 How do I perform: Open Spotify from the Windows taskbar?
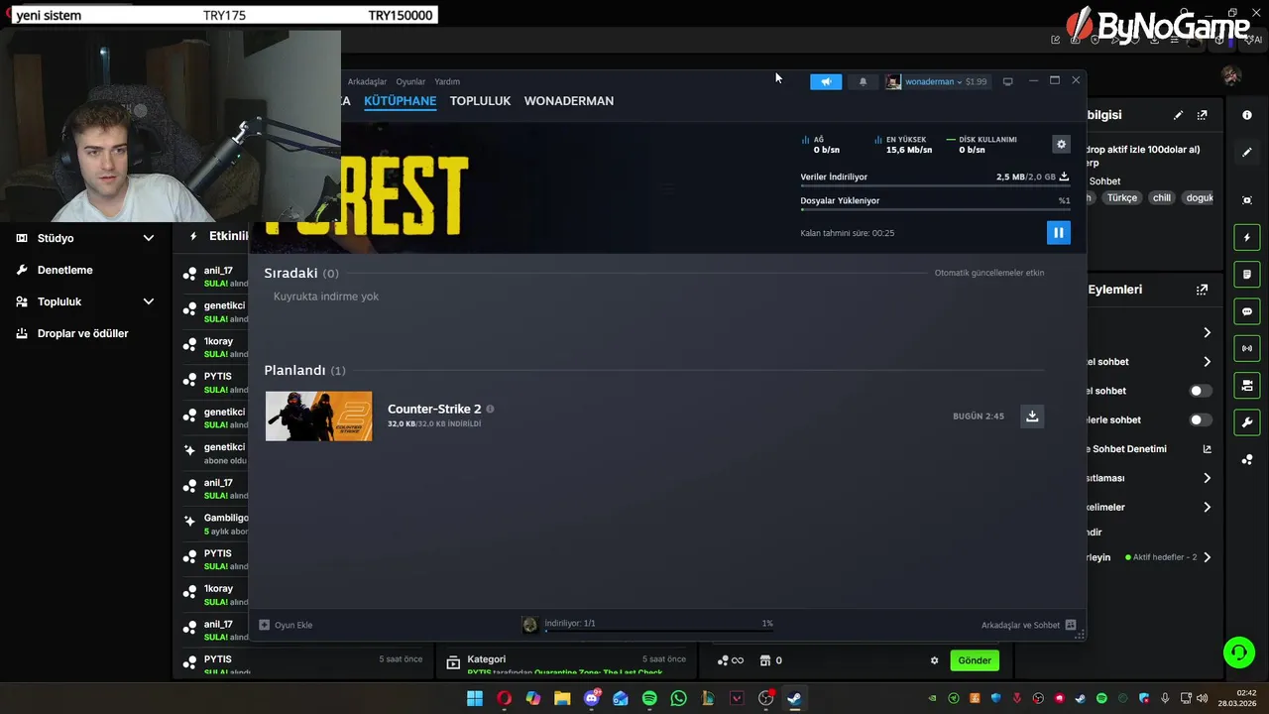coord(649,698)
